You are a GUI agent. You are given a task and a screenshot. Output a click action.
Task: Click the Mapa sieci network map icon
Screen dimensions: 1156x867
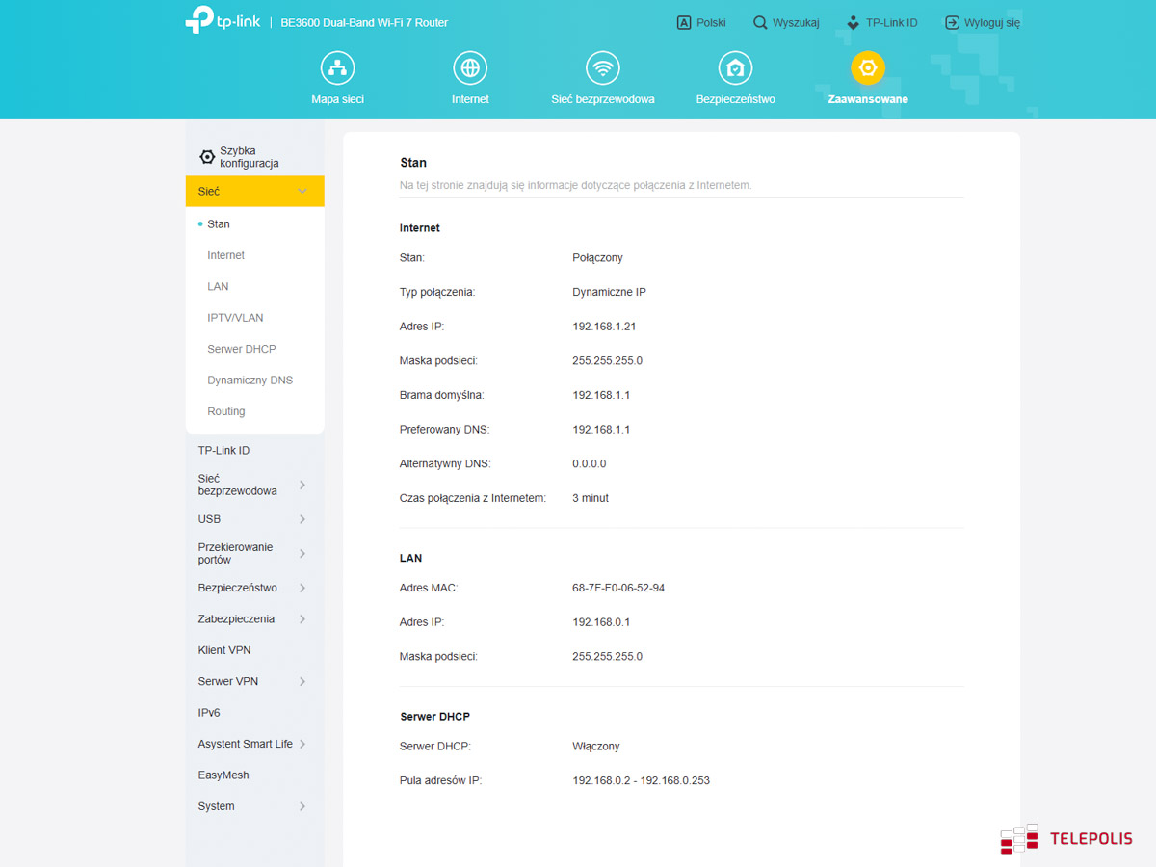[x=337, y=68]
